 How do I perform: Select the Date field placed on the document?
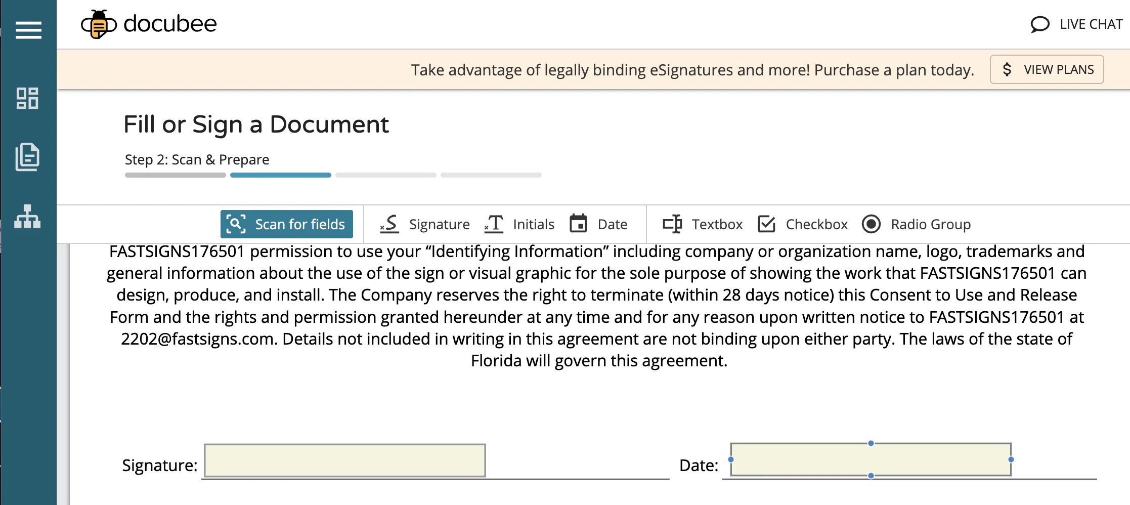(870, 460)
